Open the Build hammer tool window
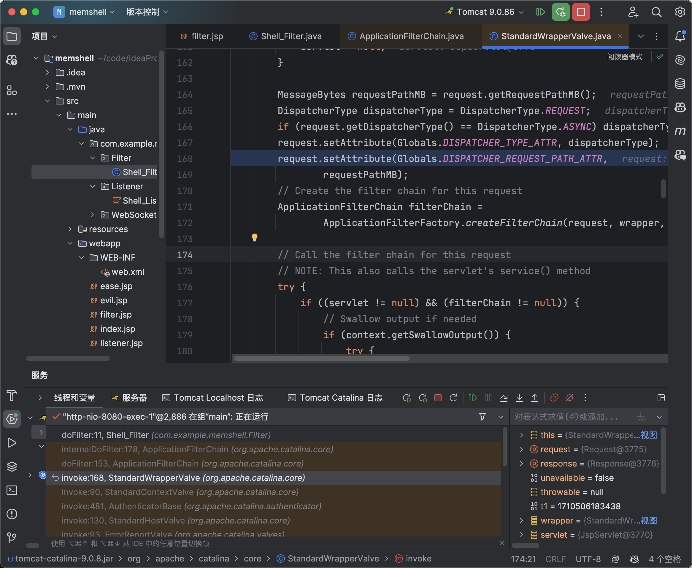This screenshot has width=692, height=568. (x=12, y=395)
